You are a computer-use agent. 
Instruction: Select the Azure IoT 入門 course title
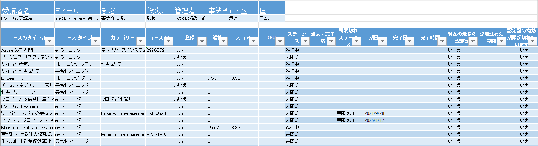27,50
